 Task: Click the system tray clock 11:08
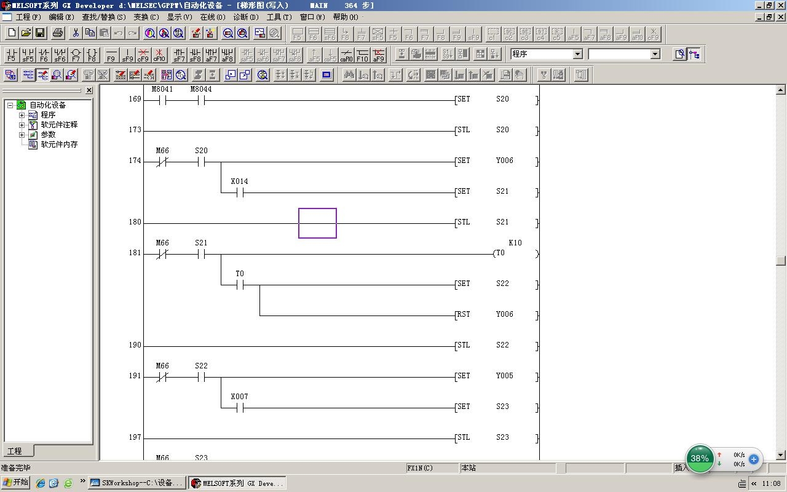771,483
